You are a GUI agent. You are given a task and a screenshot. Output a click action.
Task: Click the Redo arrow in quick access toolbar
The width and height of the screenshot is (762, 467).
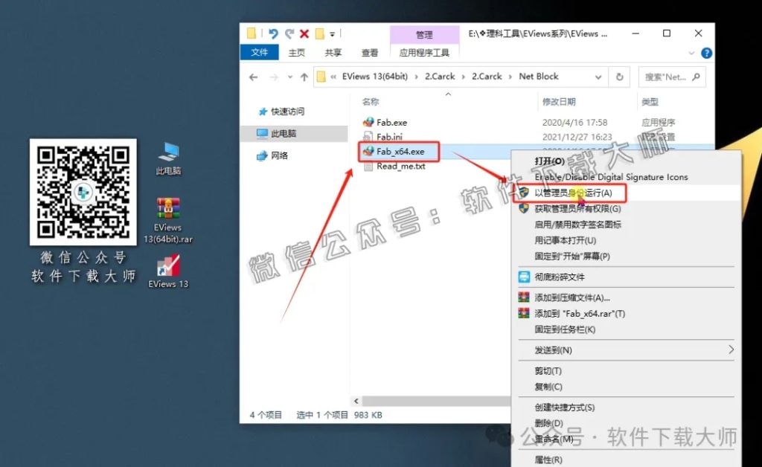point(290,34)
